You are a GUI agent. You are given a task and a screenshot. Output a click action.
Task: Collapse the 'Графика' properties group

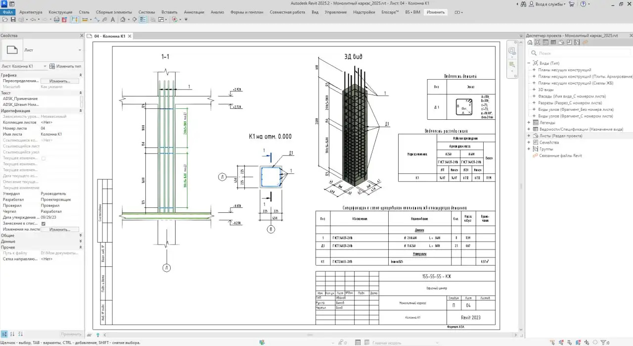pyautogui.click(x=81, y=75)
